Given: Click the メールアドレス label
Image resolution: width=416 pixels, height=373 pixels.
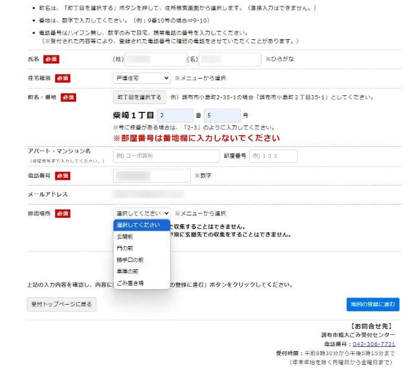Looking at the screenshot, I should click(x=48, y=195).
